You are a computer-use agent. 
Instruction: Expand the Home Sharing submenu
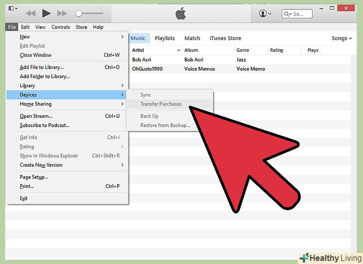click(x=67, y=104)
